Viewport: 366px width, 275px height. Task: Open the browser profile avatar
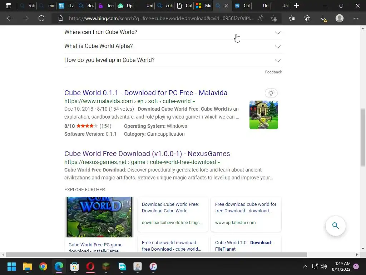pyautogui.click(x=340, y=18)
